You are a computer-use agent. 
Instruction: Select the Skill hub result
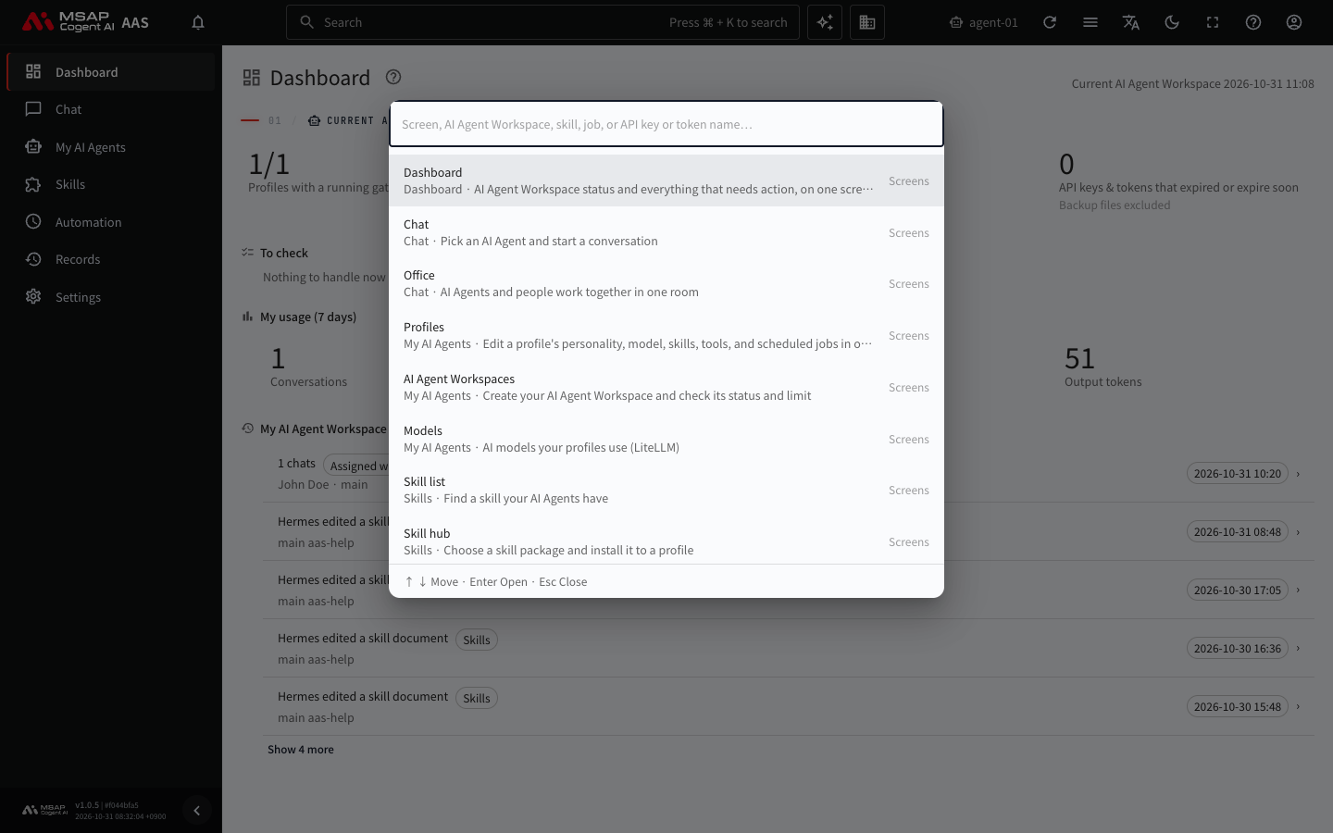pyautogui.click(x=666, y=541)
